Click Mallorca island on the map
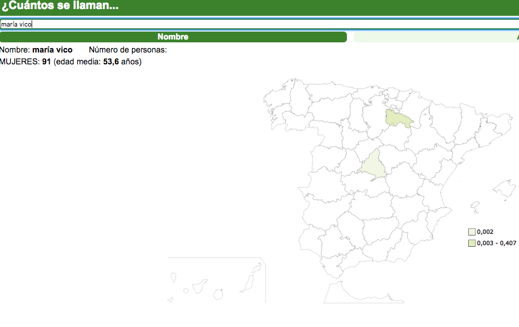This screenshot has height=327, width=519. click(505, 189)
